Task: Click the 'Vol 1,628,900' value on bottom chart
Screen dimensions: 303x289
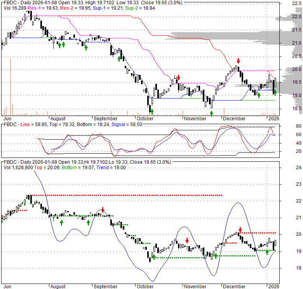Action: pyautogui.click(x=18, y=168)
